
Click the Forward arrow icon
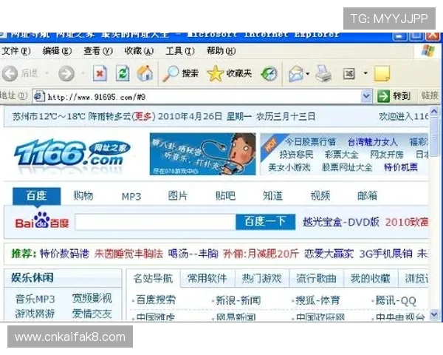(x=66, y=74)
